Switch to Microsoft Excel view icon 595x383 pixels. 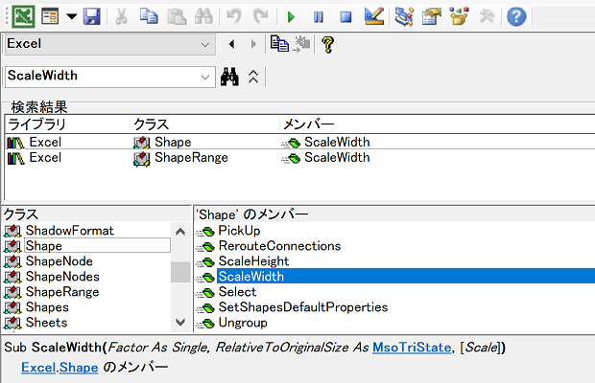tap(23, 16)
